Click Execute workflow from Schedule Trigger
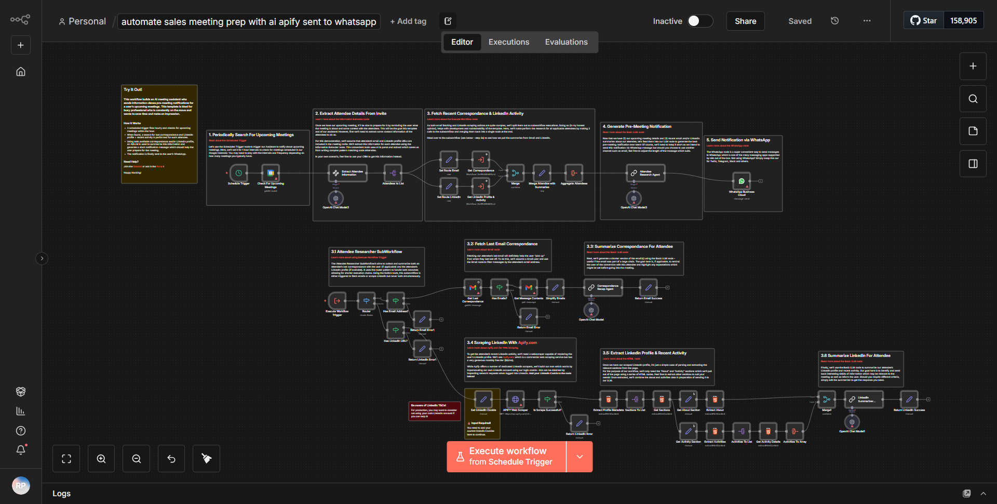This screenshot has height=504, width=997. (507, 457)
